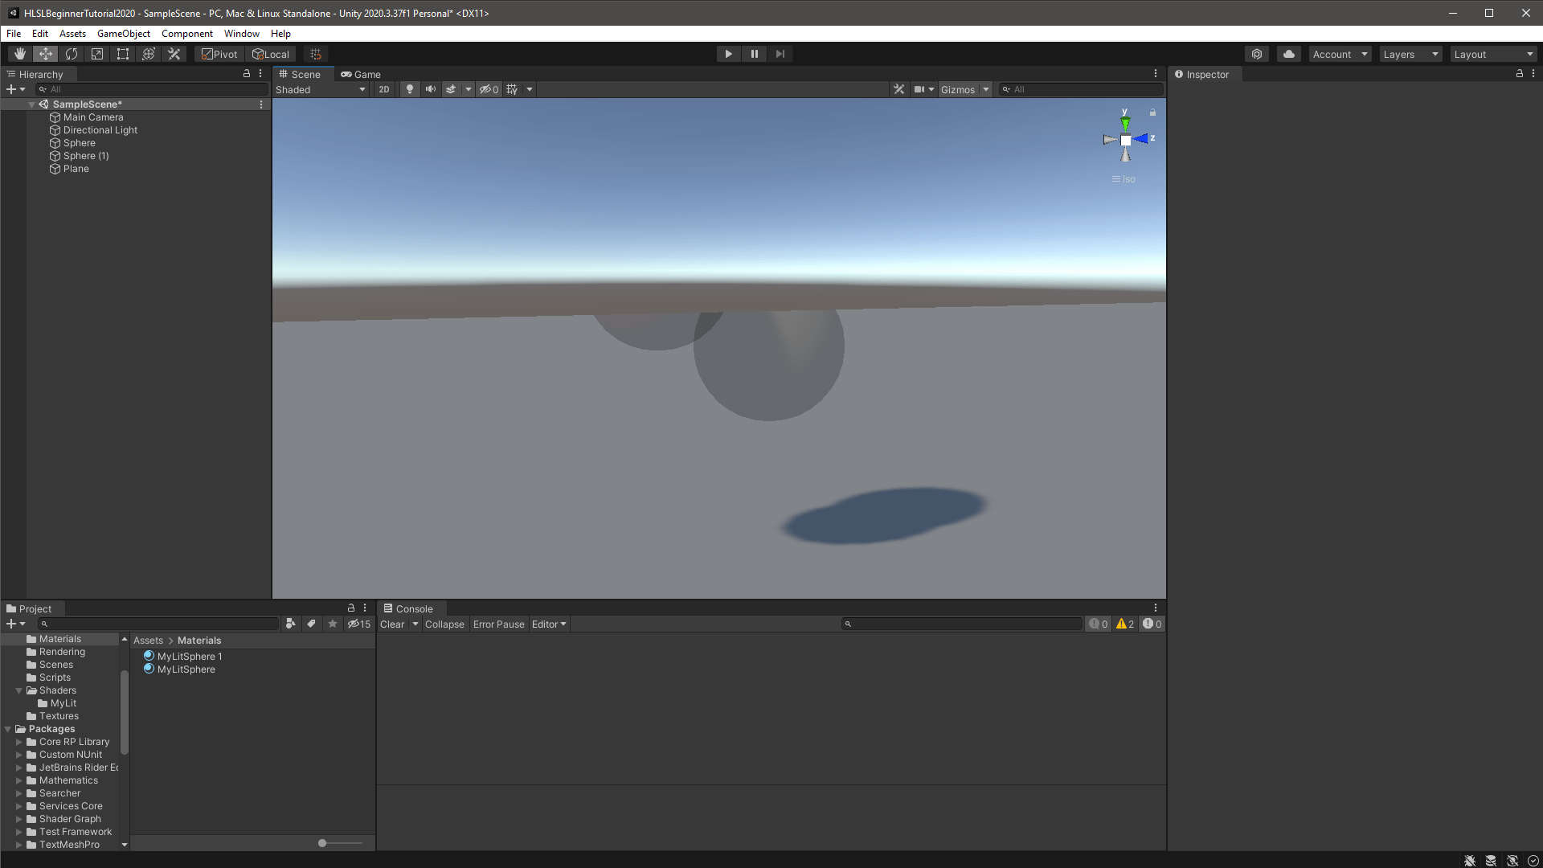Screen dimensions: 1543x868
Task: Select the Rect tool
Action: click(122, 54)
